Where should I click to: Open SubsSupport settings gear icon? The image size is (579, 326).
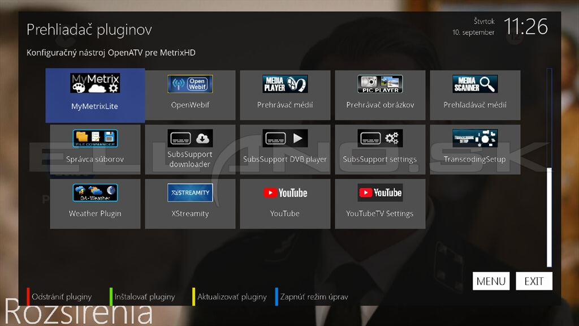point(380,138)
